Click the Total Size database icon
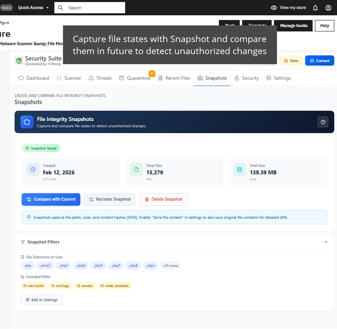The image size is (337, 329). (239, 169)
